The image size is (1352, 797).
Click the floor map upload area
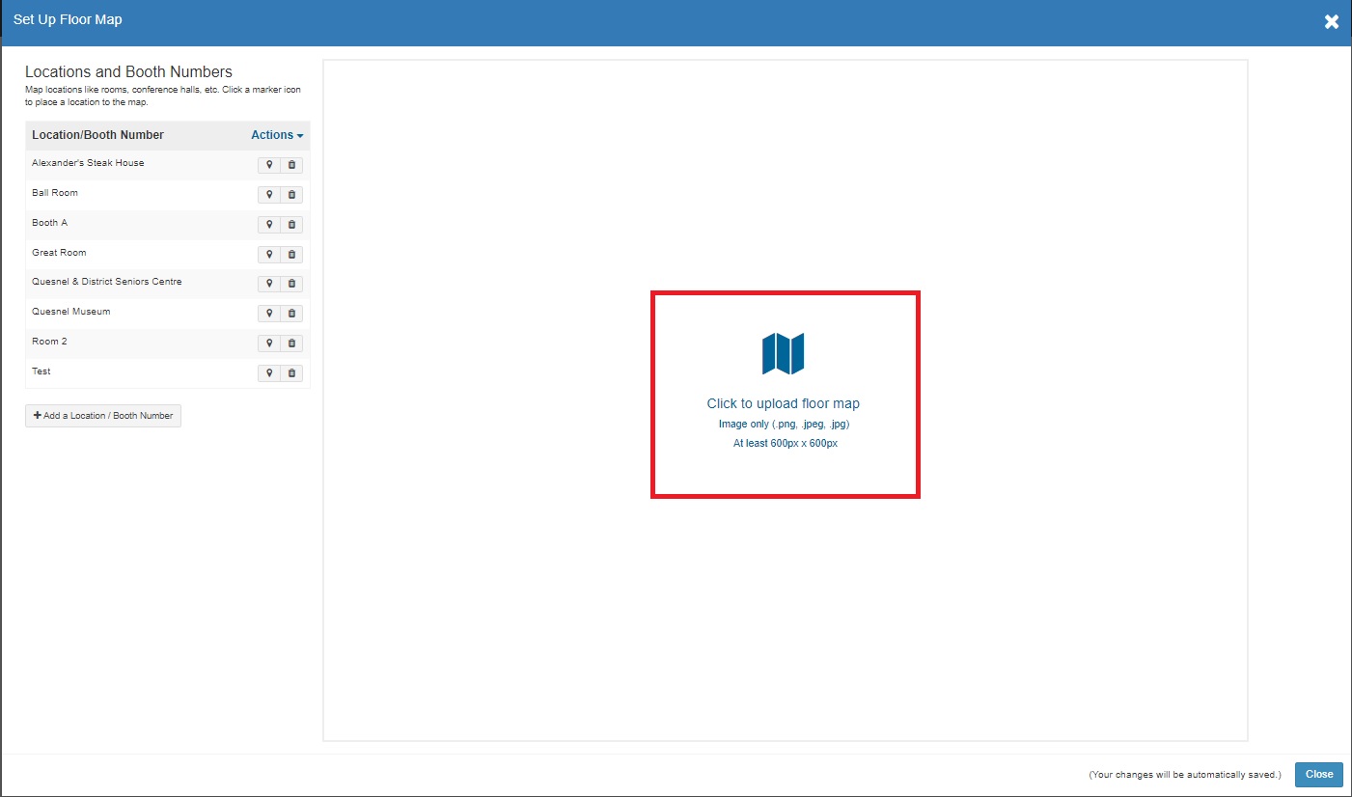(x=784, y=395)
